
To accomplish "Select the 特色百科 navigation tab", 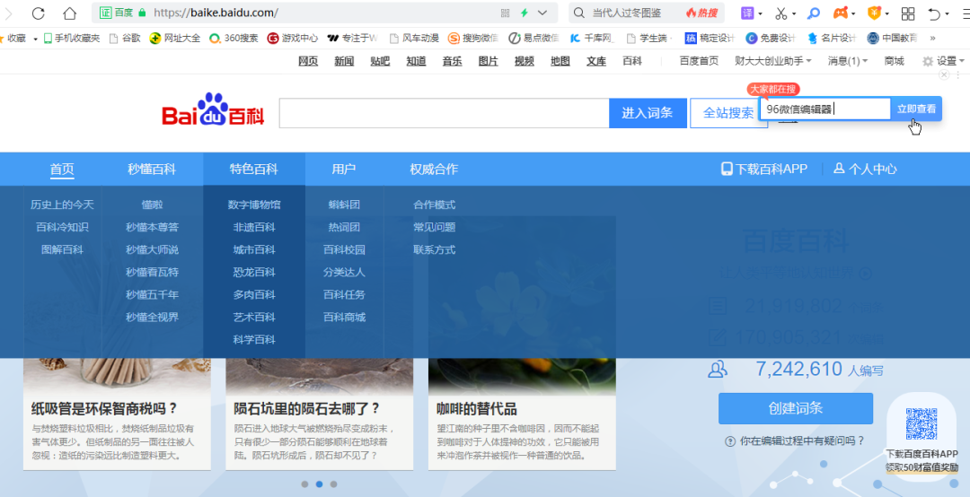I will (x=253, y=170).
